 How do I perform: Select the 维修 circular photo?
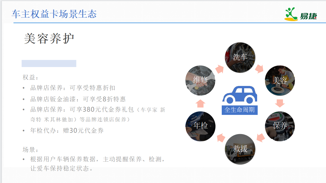pos(200,80)
